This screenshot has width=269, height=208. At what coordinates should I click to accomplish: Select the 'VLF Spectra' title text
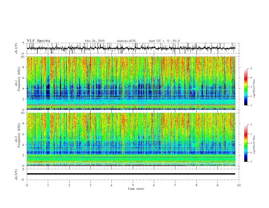(38, 41)
